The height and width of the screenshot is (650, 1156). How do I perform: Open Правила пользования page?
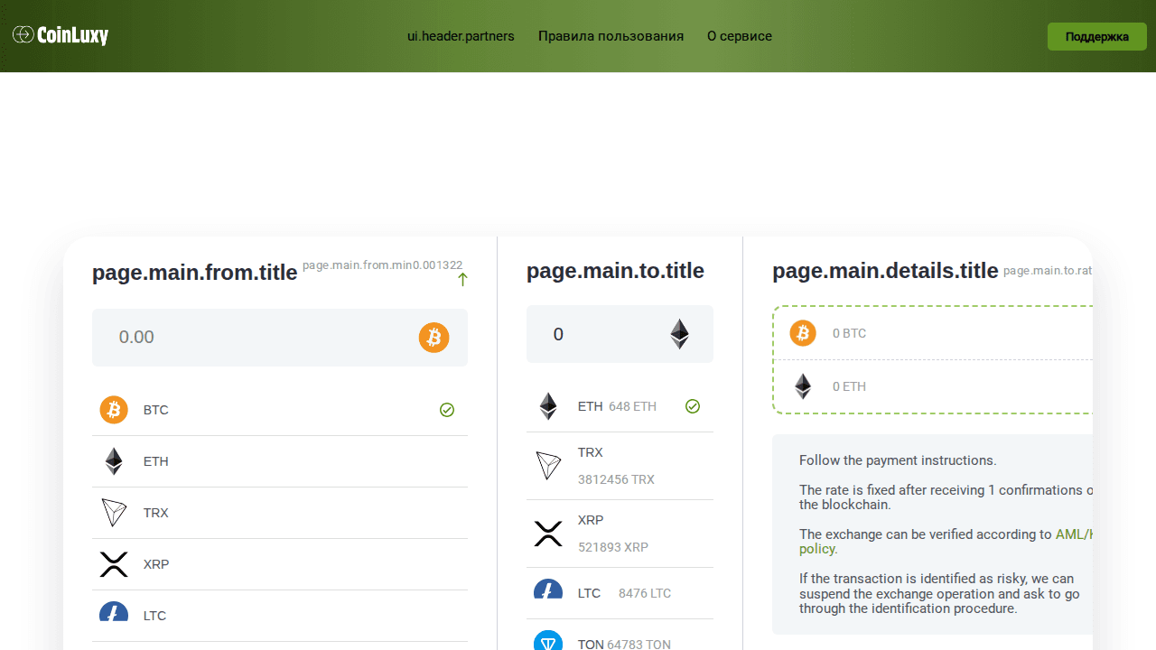611,36
